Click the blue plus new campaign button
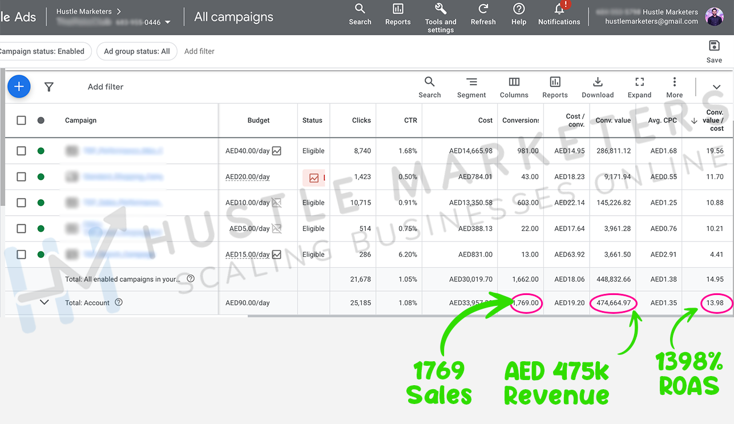The image size is (734, 424). [x=19, y=87]
